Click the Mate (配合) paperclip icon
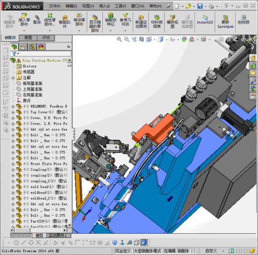The width and height of the screenshot is (258, 255). pos(37,20)
